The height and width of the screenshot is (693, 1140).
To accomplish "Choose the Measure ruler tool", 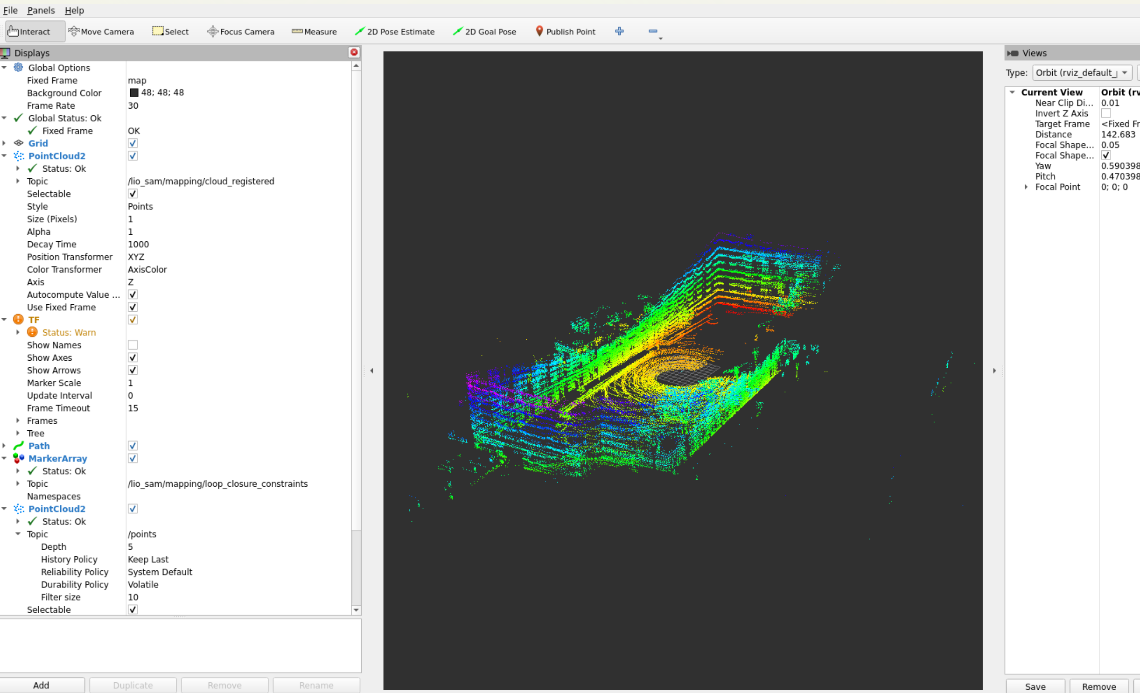I will [x=314, y=31].
